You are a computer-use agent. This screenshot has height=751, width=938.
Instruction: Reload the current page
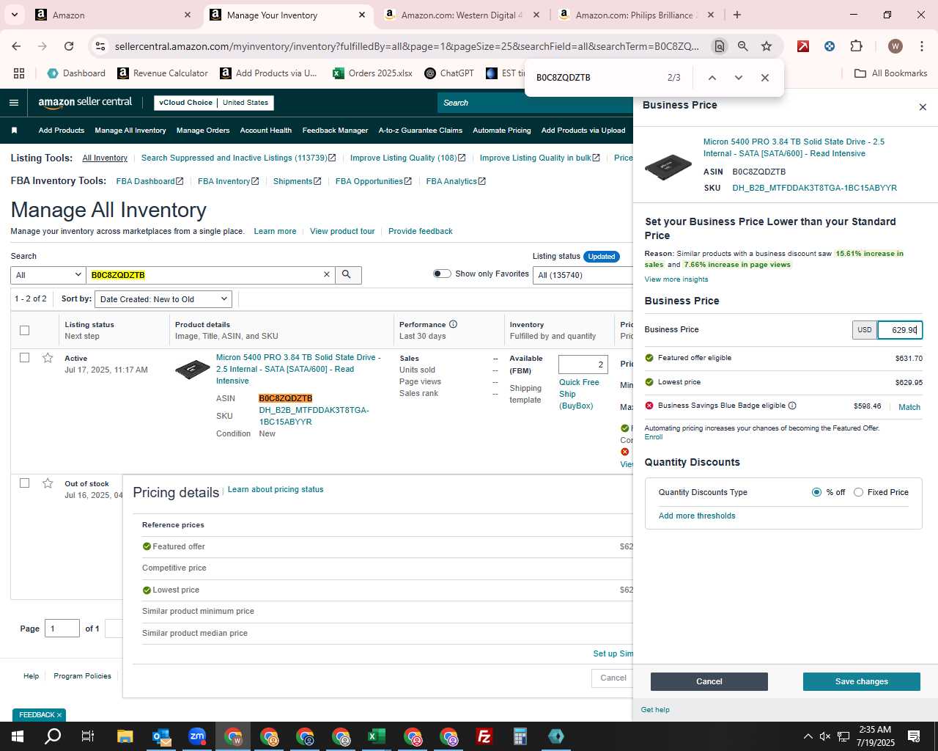(x=69, y=46)
